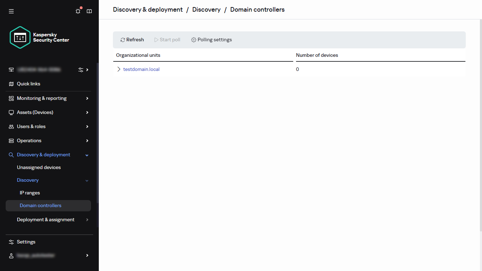Click the Users & roles people icon
482x271 pixels.
pos(11,126)
